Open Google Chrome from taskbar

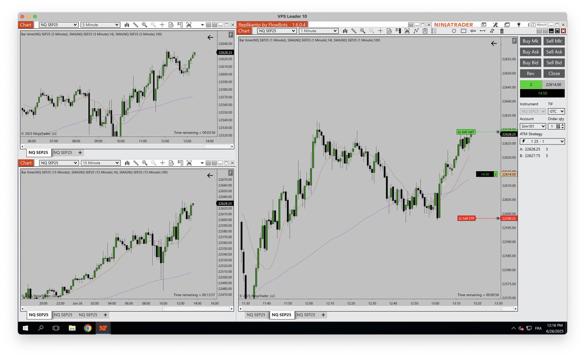87,328
